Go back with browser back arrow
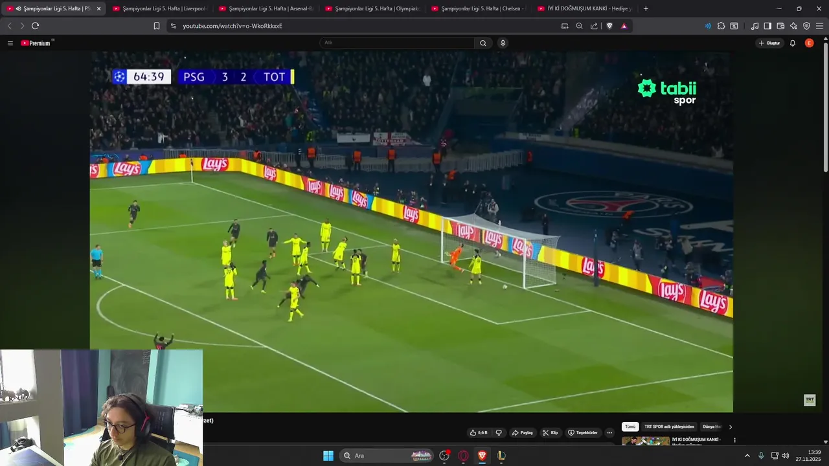This screenshot has height=466, width=829. pos(9,26)
